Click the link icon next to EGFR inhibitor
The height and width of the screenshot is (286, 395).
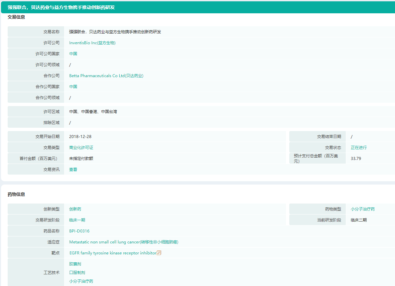pos(159,253)
